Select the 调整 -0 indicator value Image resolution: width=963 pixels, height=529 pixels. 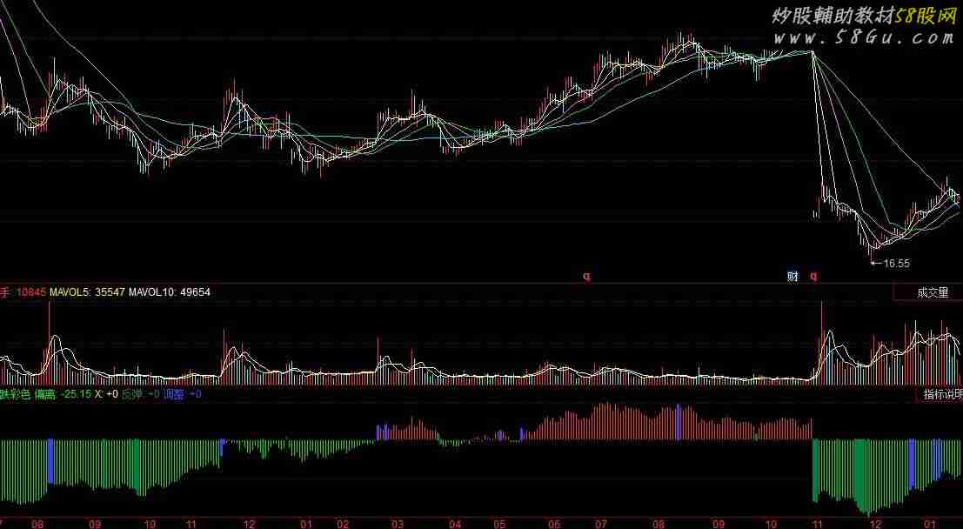point(183,394)
